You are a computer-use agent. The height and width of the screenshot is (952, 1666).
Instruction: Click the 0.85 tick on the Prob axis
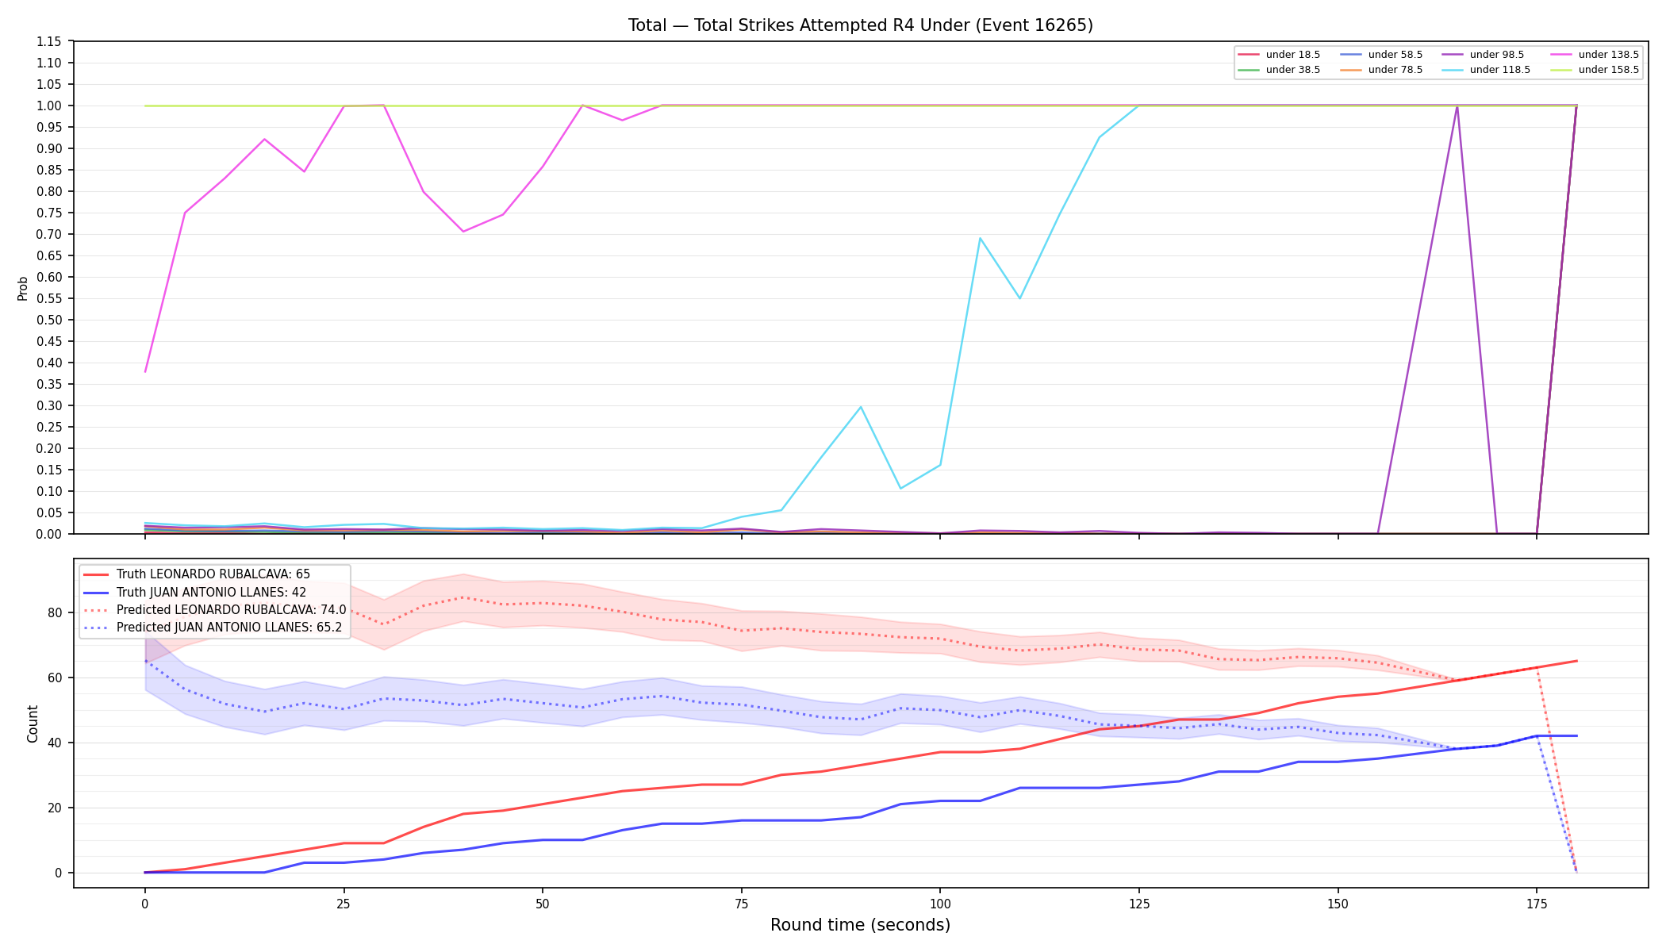[49, 171]
